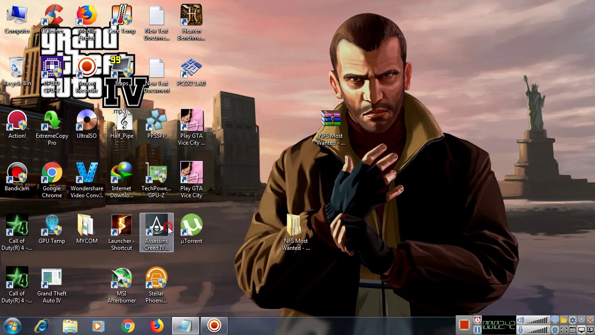The height and width of the screenshot is (335, 595).
Task: Open the recorder schedule alarm clock
Action: 477,320
